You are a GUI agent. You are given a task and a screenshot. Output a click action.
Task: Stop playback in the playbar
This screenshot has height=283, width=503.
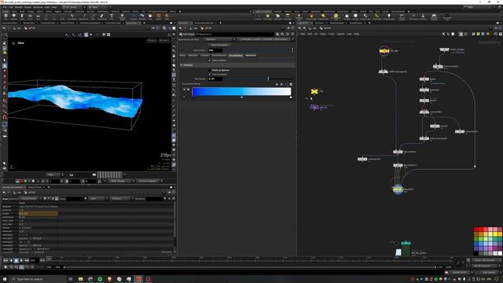click(17, 260)
